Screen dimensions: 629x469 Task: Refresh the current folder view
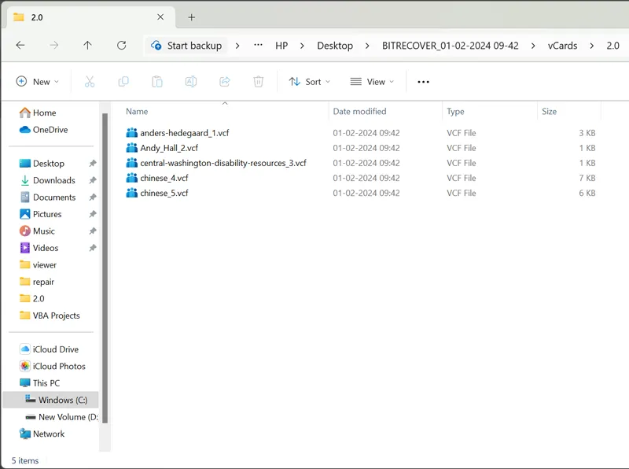pyautogui.click(x=122, y=46)
